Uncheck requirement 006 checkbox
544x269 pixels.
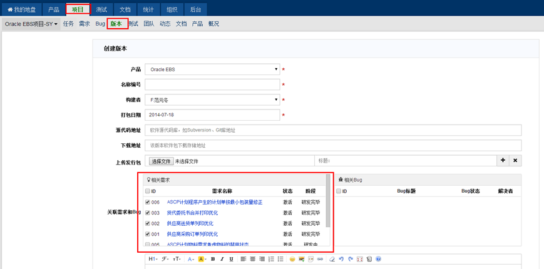click(x=148, y=202)
